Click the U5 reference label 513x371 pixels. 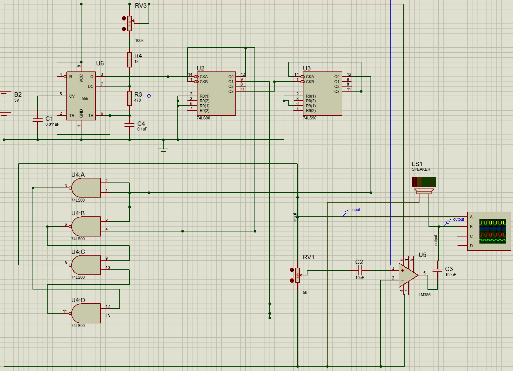pos(422,255)
